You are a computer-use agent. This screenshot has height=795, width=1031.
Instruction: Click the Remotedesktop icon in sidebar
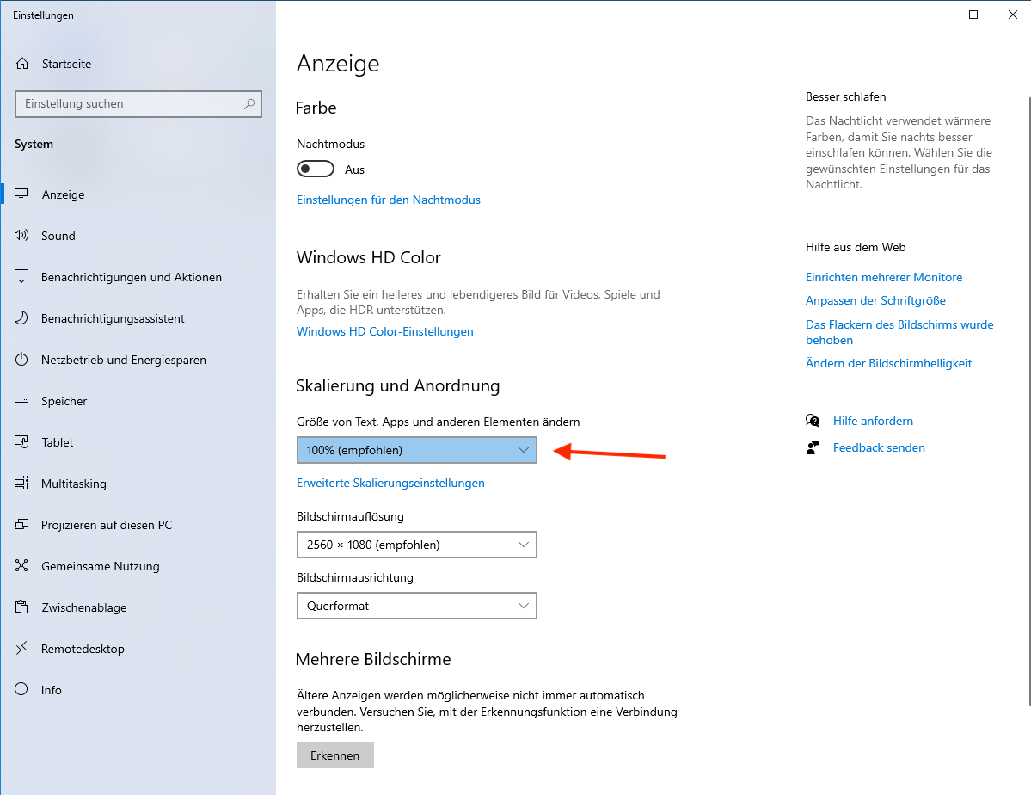[22, 649]
